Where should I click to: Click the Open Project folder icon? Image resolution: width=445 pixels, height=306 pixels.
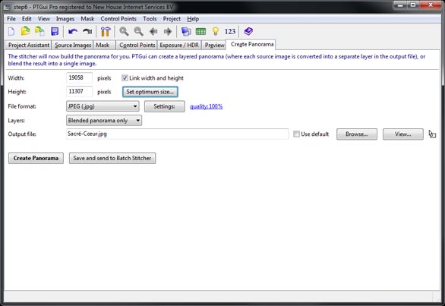click(26, 31)
